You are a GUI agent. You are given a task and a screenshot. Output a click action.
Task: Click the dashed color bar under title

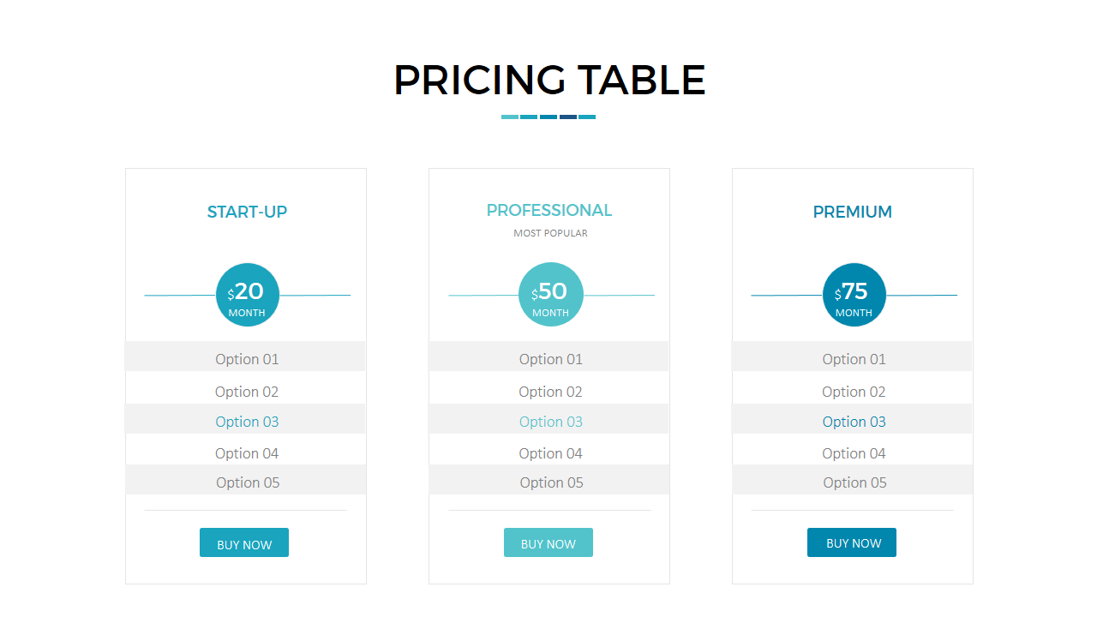coord(548,117)
